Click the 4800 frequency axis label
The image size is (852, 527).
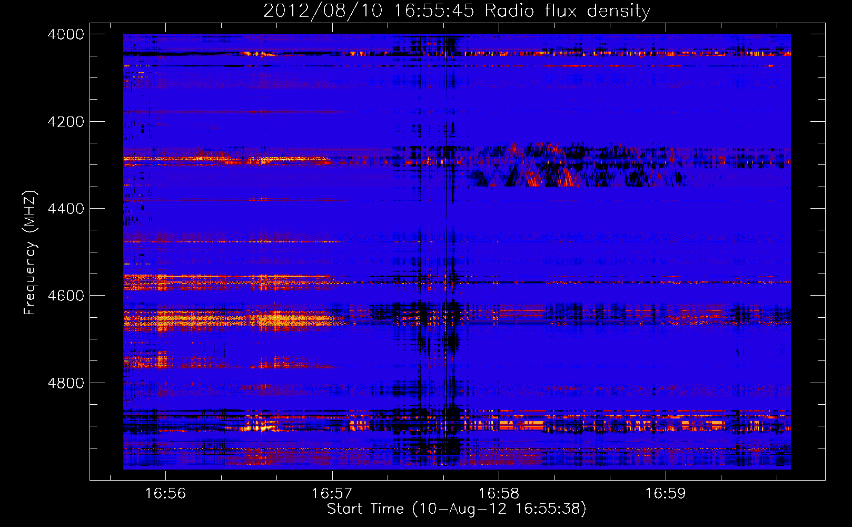tap(66, 383)
